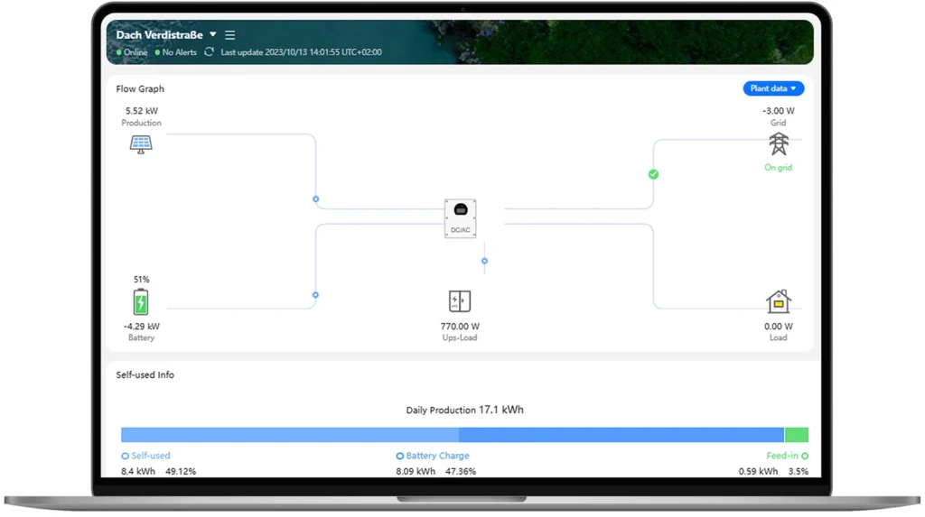The height and width of the screenshot is (517, 925).
Task: Click the Plant data dropdown button
Action: [x=773, y=88]
